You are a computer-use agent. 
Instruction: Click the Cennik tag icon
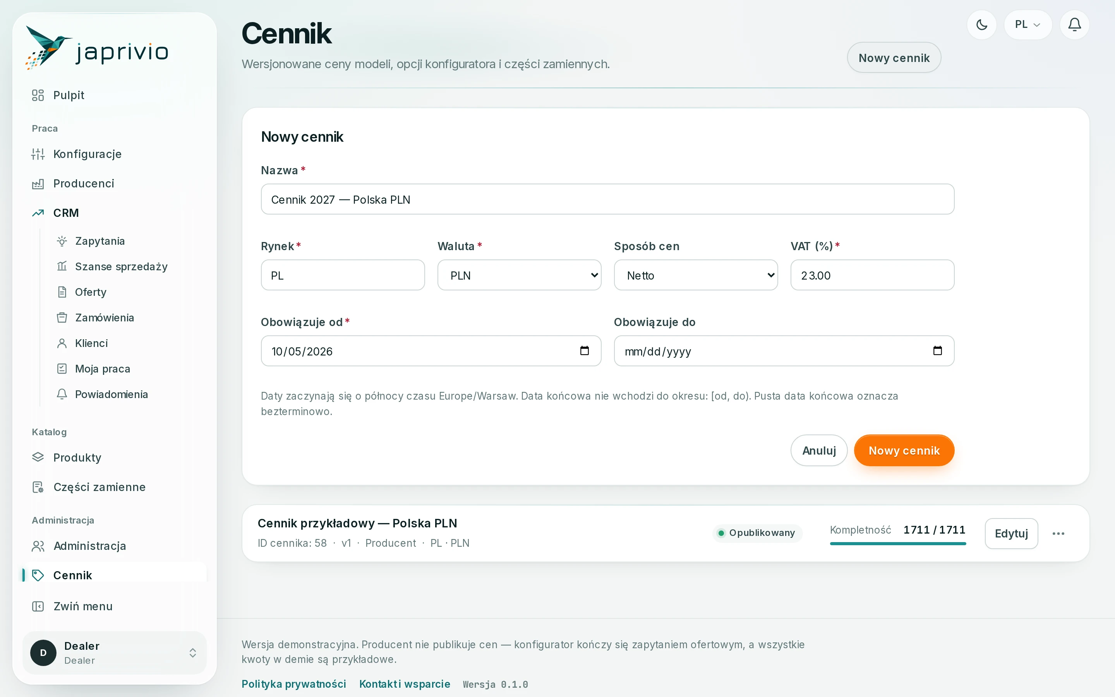[x=38, y=575]
